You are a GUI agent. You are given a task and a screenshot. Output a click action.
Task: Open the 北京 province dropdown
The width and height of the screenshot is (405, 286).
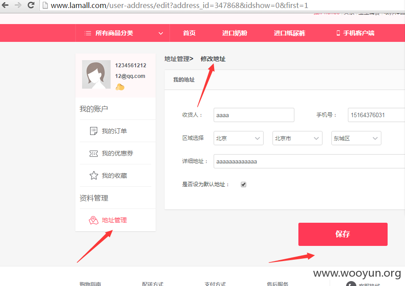238,138
